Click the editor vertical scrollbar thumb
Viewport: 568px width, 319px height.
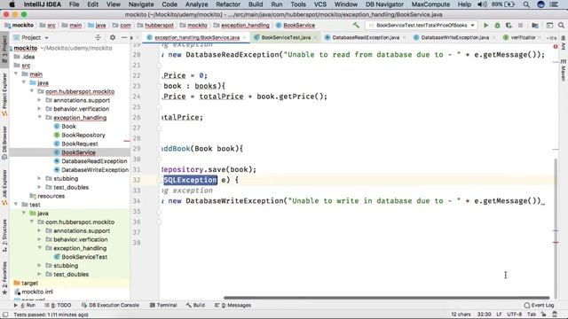coord(556,228)
